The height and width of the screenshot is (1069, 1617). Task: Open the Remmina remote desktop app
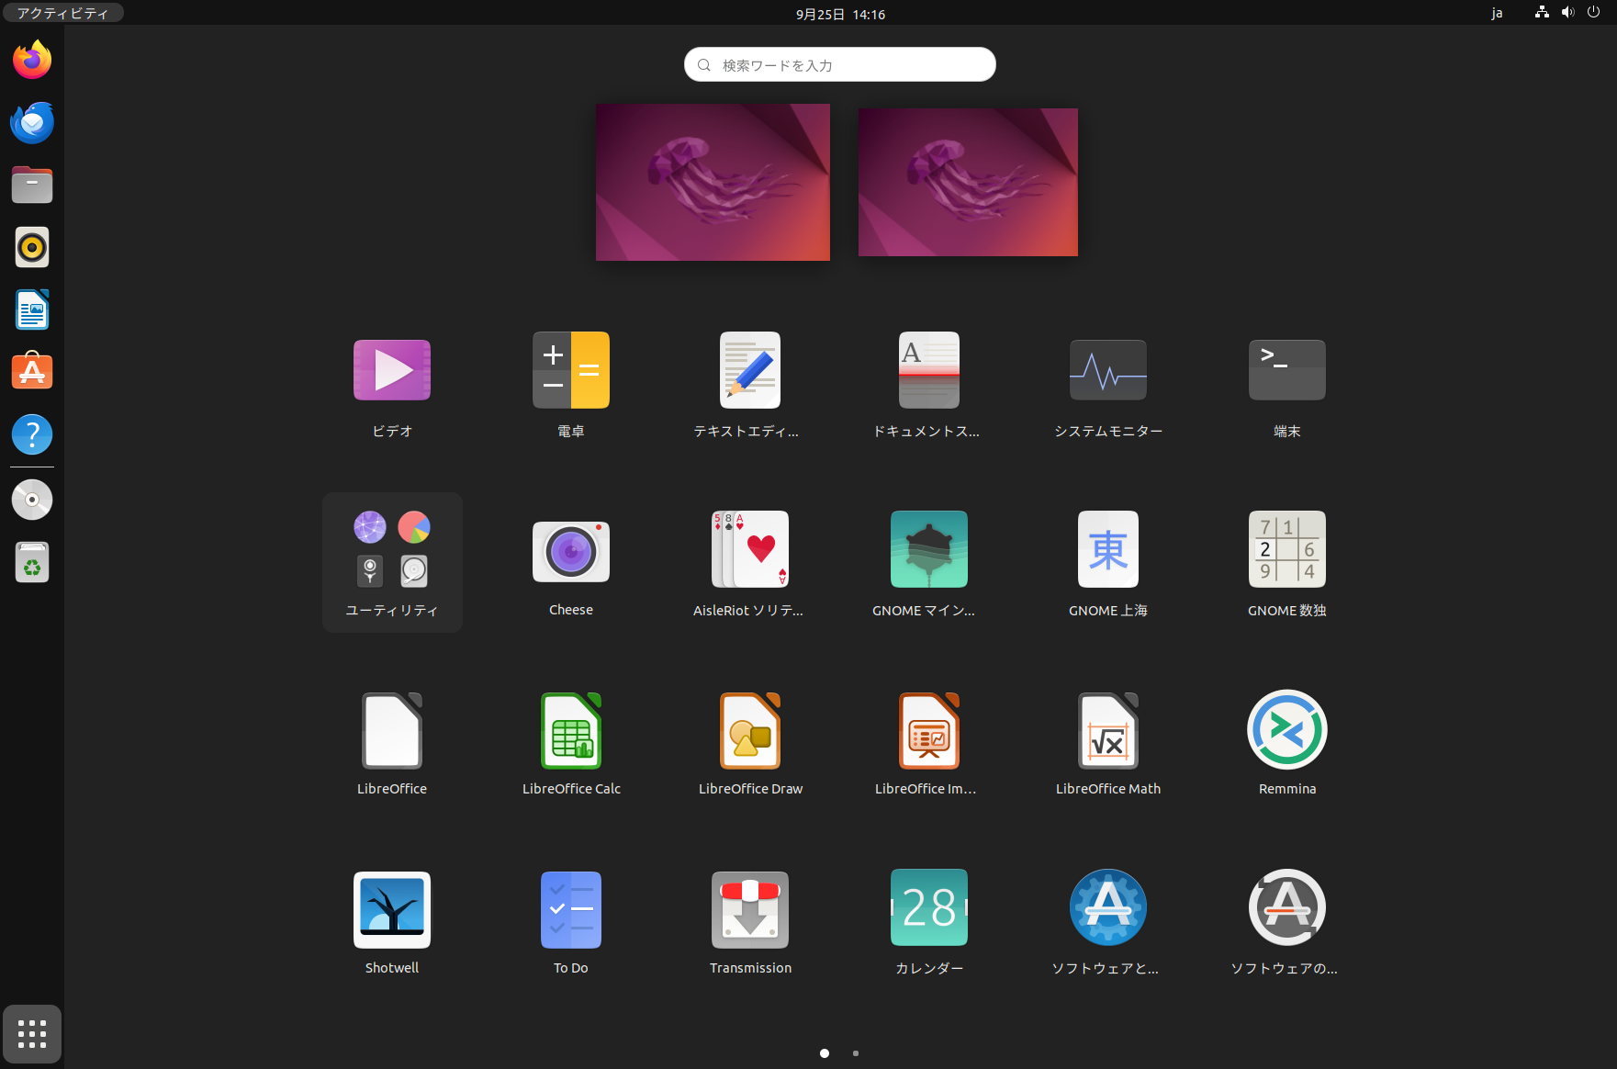click(x=1286, y=731)
